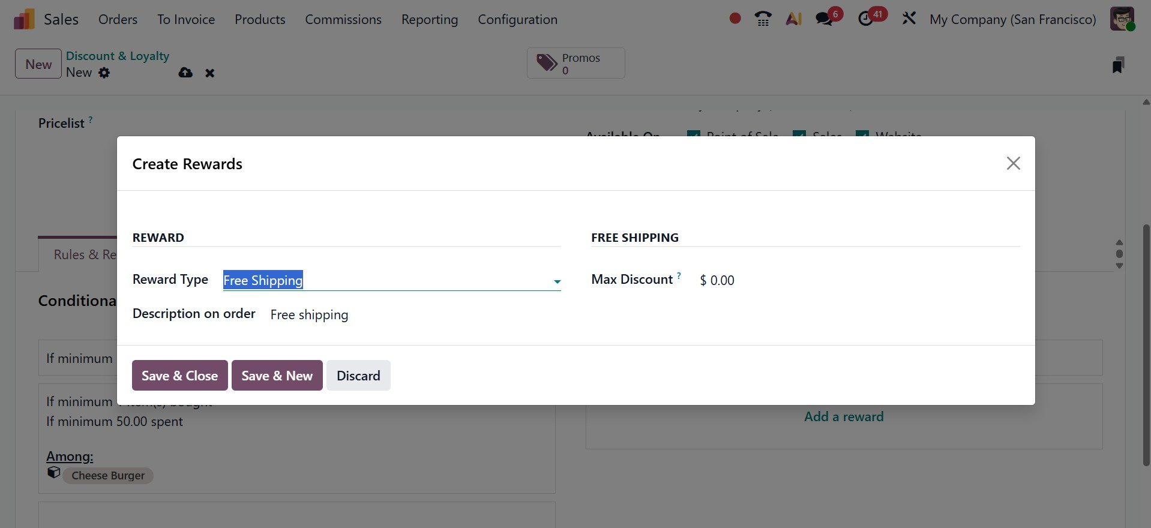Viewport: 1151px width, 528px height.
Task: Click the Promos tag smart button
Action: 575,63
